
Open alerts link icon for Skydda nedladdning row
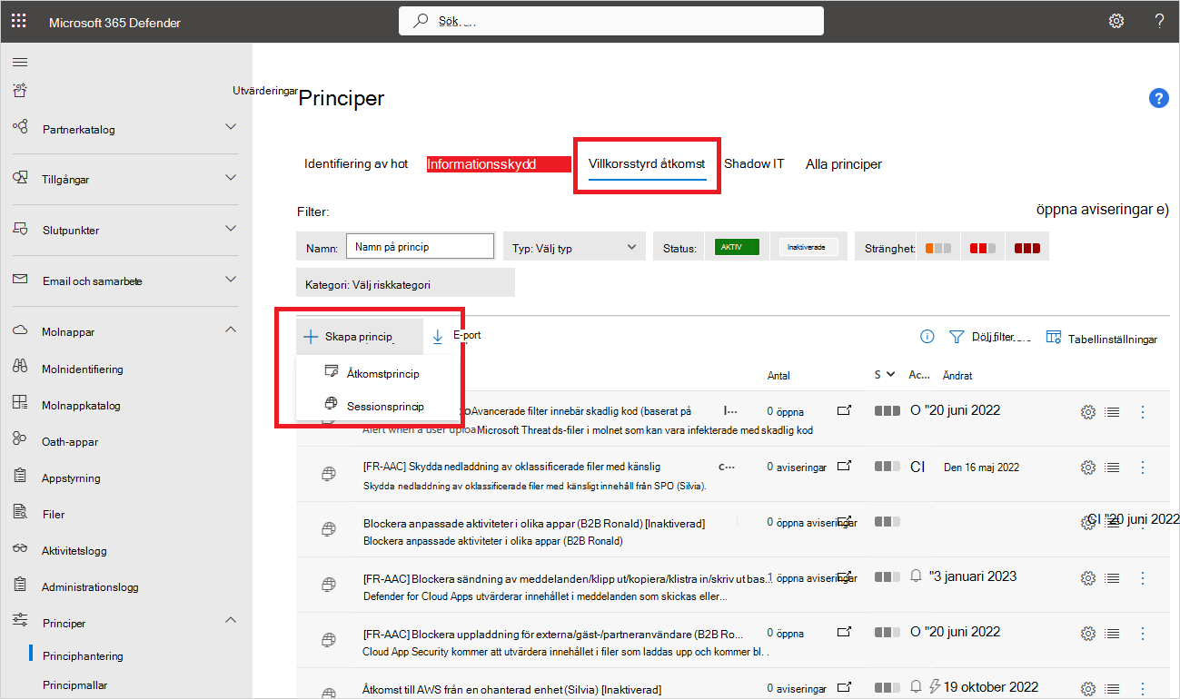[x=844, y=466]
